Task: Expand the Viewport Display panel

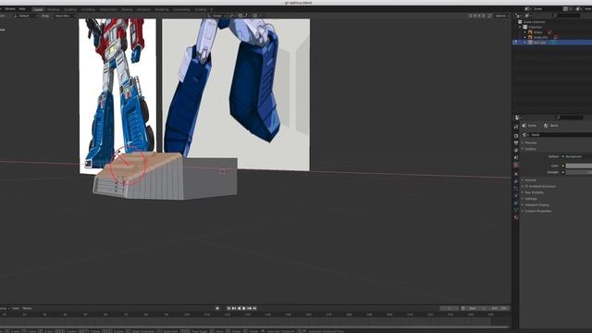Action: tap(536, 205)
